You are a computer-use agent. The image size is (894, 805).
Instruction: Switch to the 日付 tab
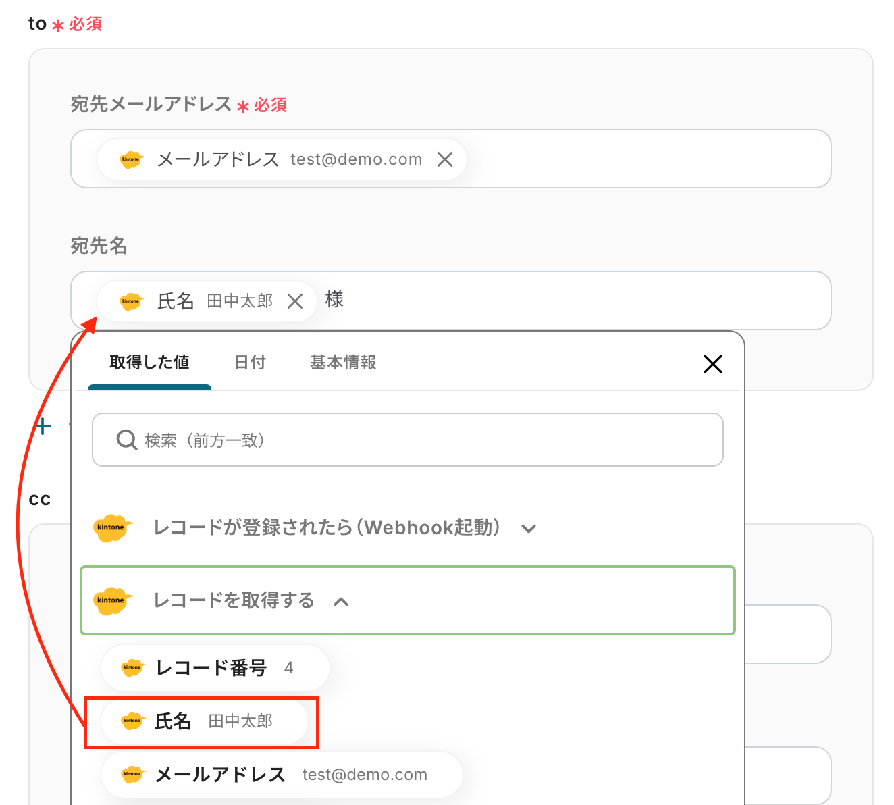point(250,363)
